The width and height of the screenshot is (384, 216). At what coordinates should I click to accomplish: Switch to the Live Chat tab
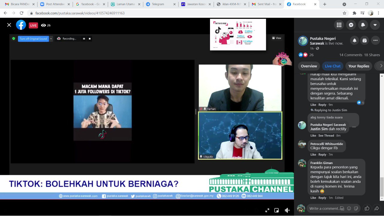333,66
